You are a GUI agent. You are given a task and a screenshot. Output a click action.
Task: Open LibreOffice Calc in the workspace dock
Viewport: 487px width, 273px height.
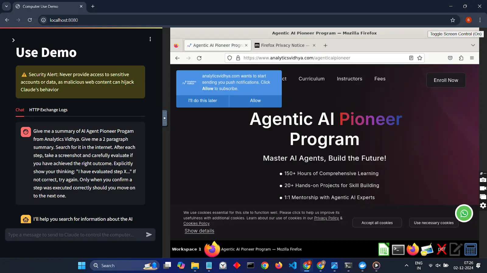[x=384, y=249]
